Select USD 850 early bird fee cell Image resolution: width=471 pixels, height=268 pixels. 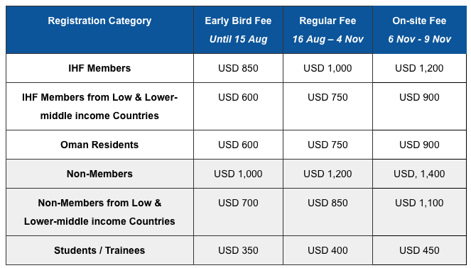pyautogui.click(x=238, y=68)
